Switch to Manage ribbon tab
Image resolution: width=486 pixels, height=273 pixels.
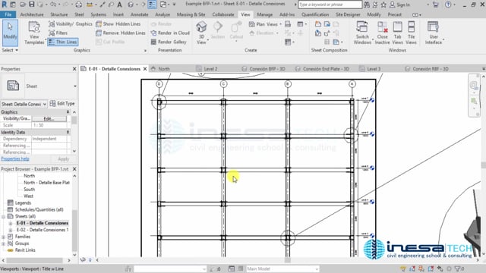[265, 14]
